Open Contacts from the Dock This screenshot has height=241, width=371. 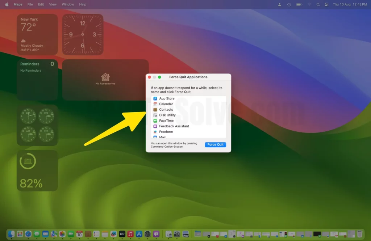88,234
